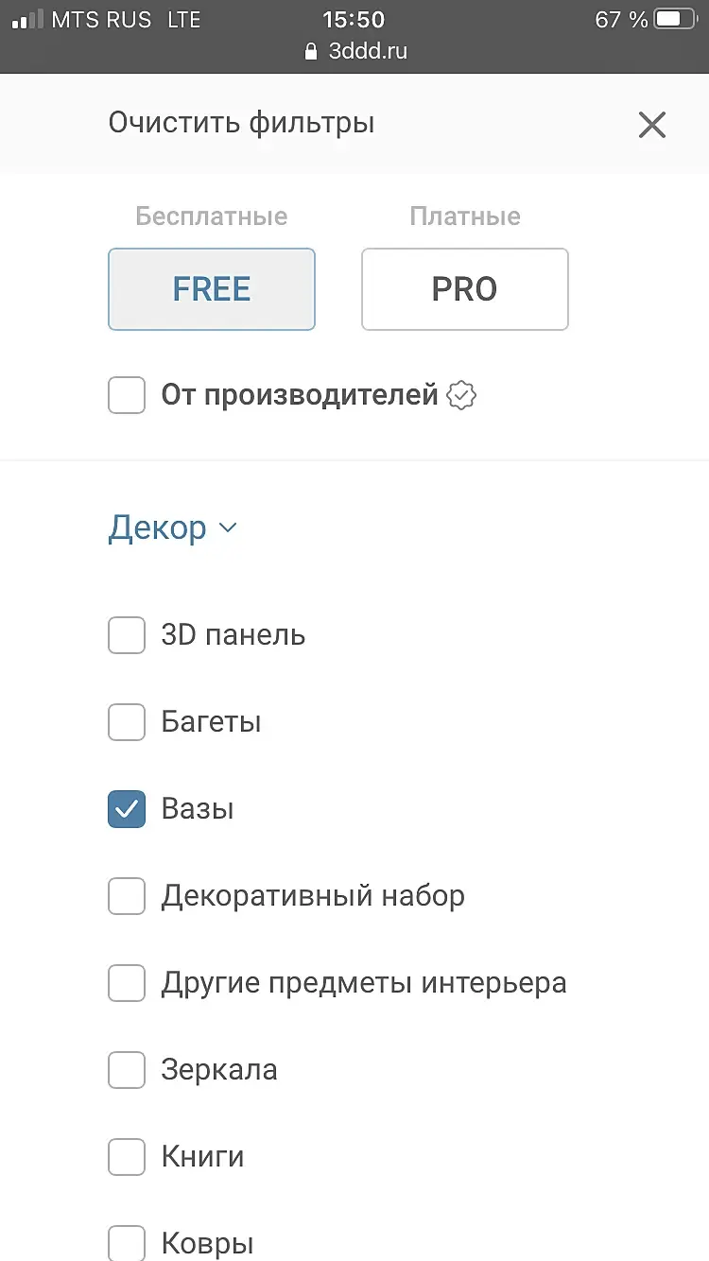Check the Ковры checkbox
Viewport: 709px width, 1261px height.
127,1242
